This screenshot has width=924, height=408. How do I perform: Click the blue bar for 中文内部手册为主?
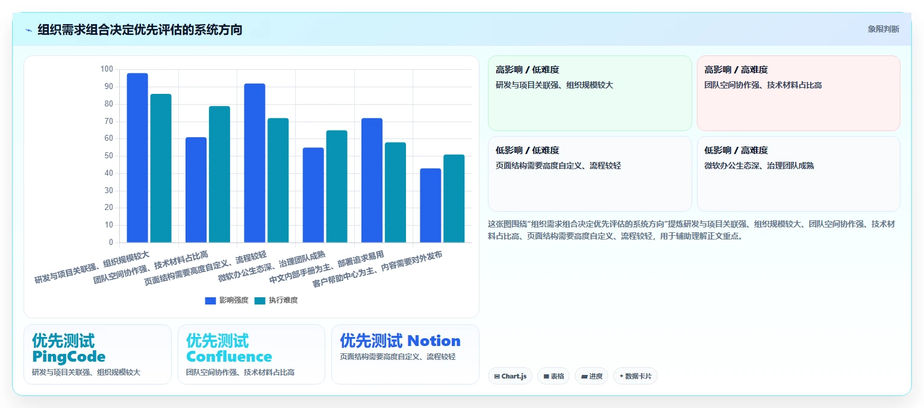click(x=372, y=180)
